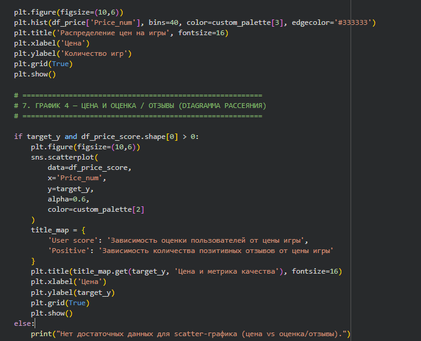Click the 'if target_y and df_price_score.shape[0] > 0:' line
This screenshot has height=341, width=421.
coord(106,137)
